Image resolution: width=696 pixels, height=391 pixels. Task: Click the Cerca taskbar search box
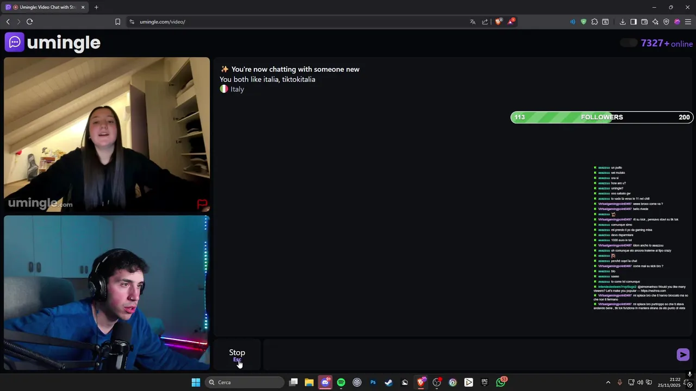[x=245, y=382]
